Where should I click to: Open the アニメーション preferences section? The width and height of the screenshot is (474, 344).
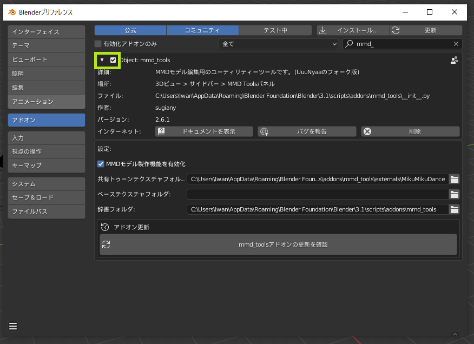coord(47,102)
